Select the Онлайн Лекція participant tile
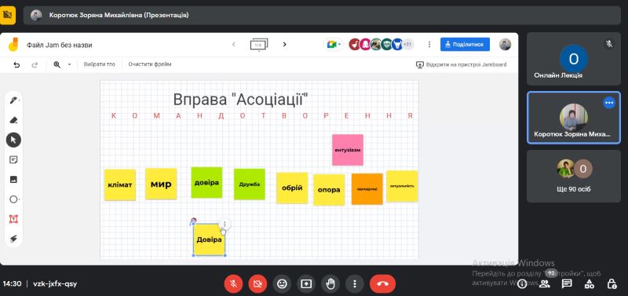 pyautogui.click(x=574, y=59)
